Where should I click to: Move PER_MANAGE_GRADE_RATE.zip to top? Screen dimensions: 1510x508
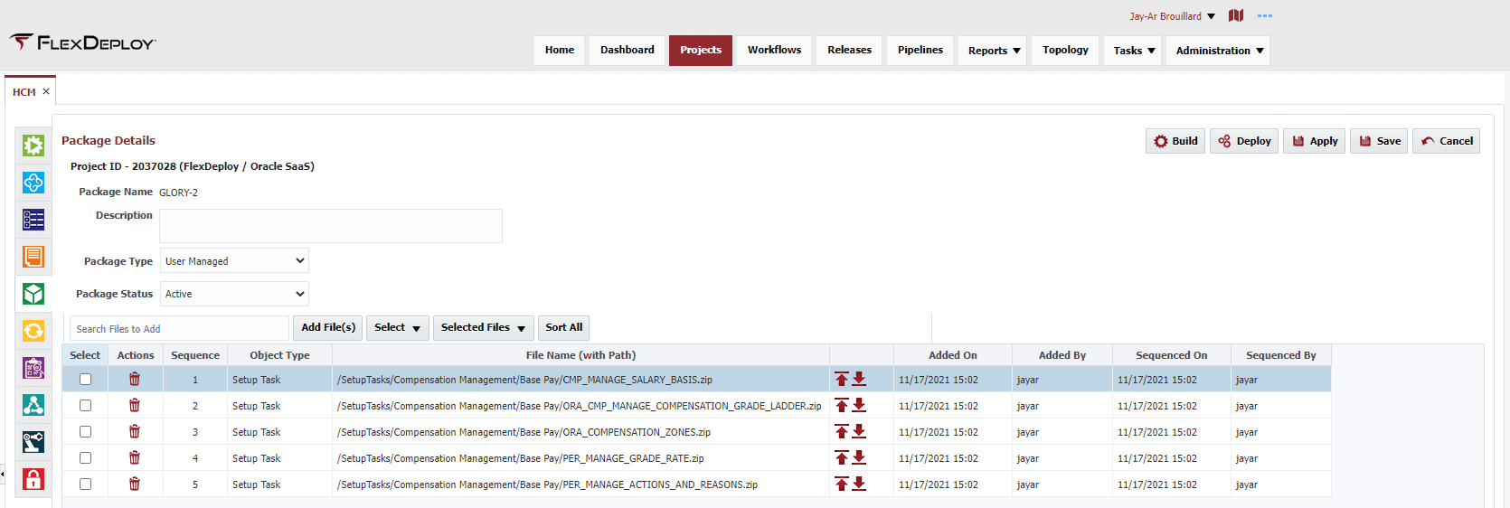pos(842,457)
